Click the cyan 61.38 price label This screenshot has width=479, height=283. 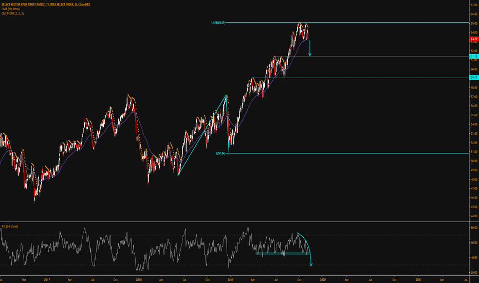tap(474, 56)
